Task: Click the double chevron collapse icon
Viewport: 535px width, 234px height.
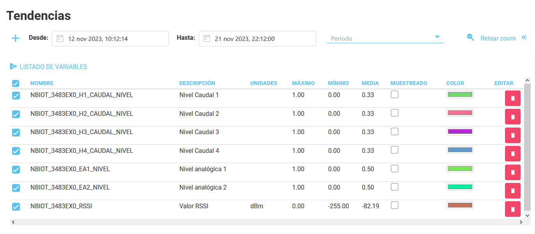Action: point(524,37)
